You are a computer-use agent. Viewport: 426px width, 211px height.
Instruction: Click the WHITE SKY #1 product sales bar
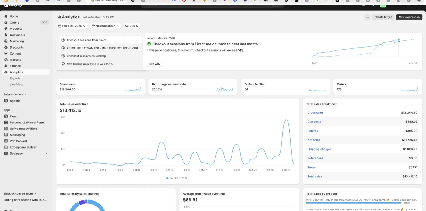[354, 203]
